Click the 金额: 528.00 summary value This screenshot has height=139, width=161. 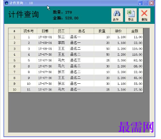(66, 18)
